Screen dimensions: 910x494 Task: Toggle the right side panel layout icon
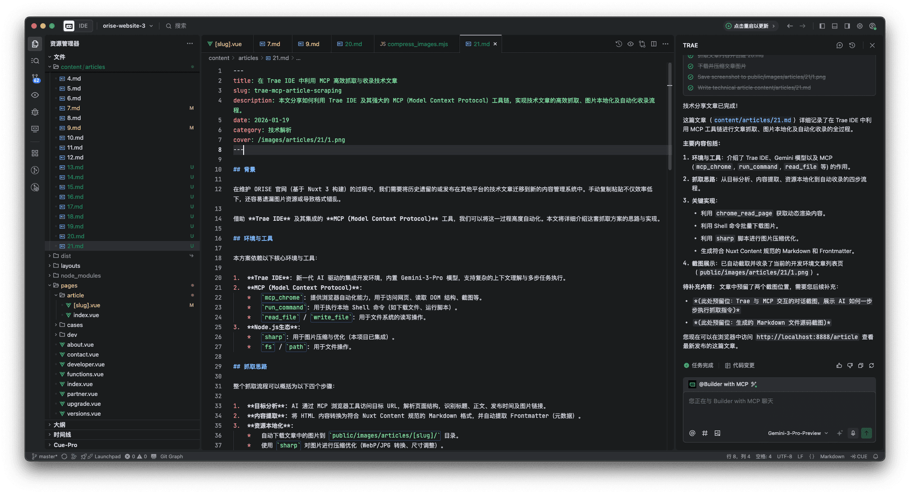coord(847,26)
